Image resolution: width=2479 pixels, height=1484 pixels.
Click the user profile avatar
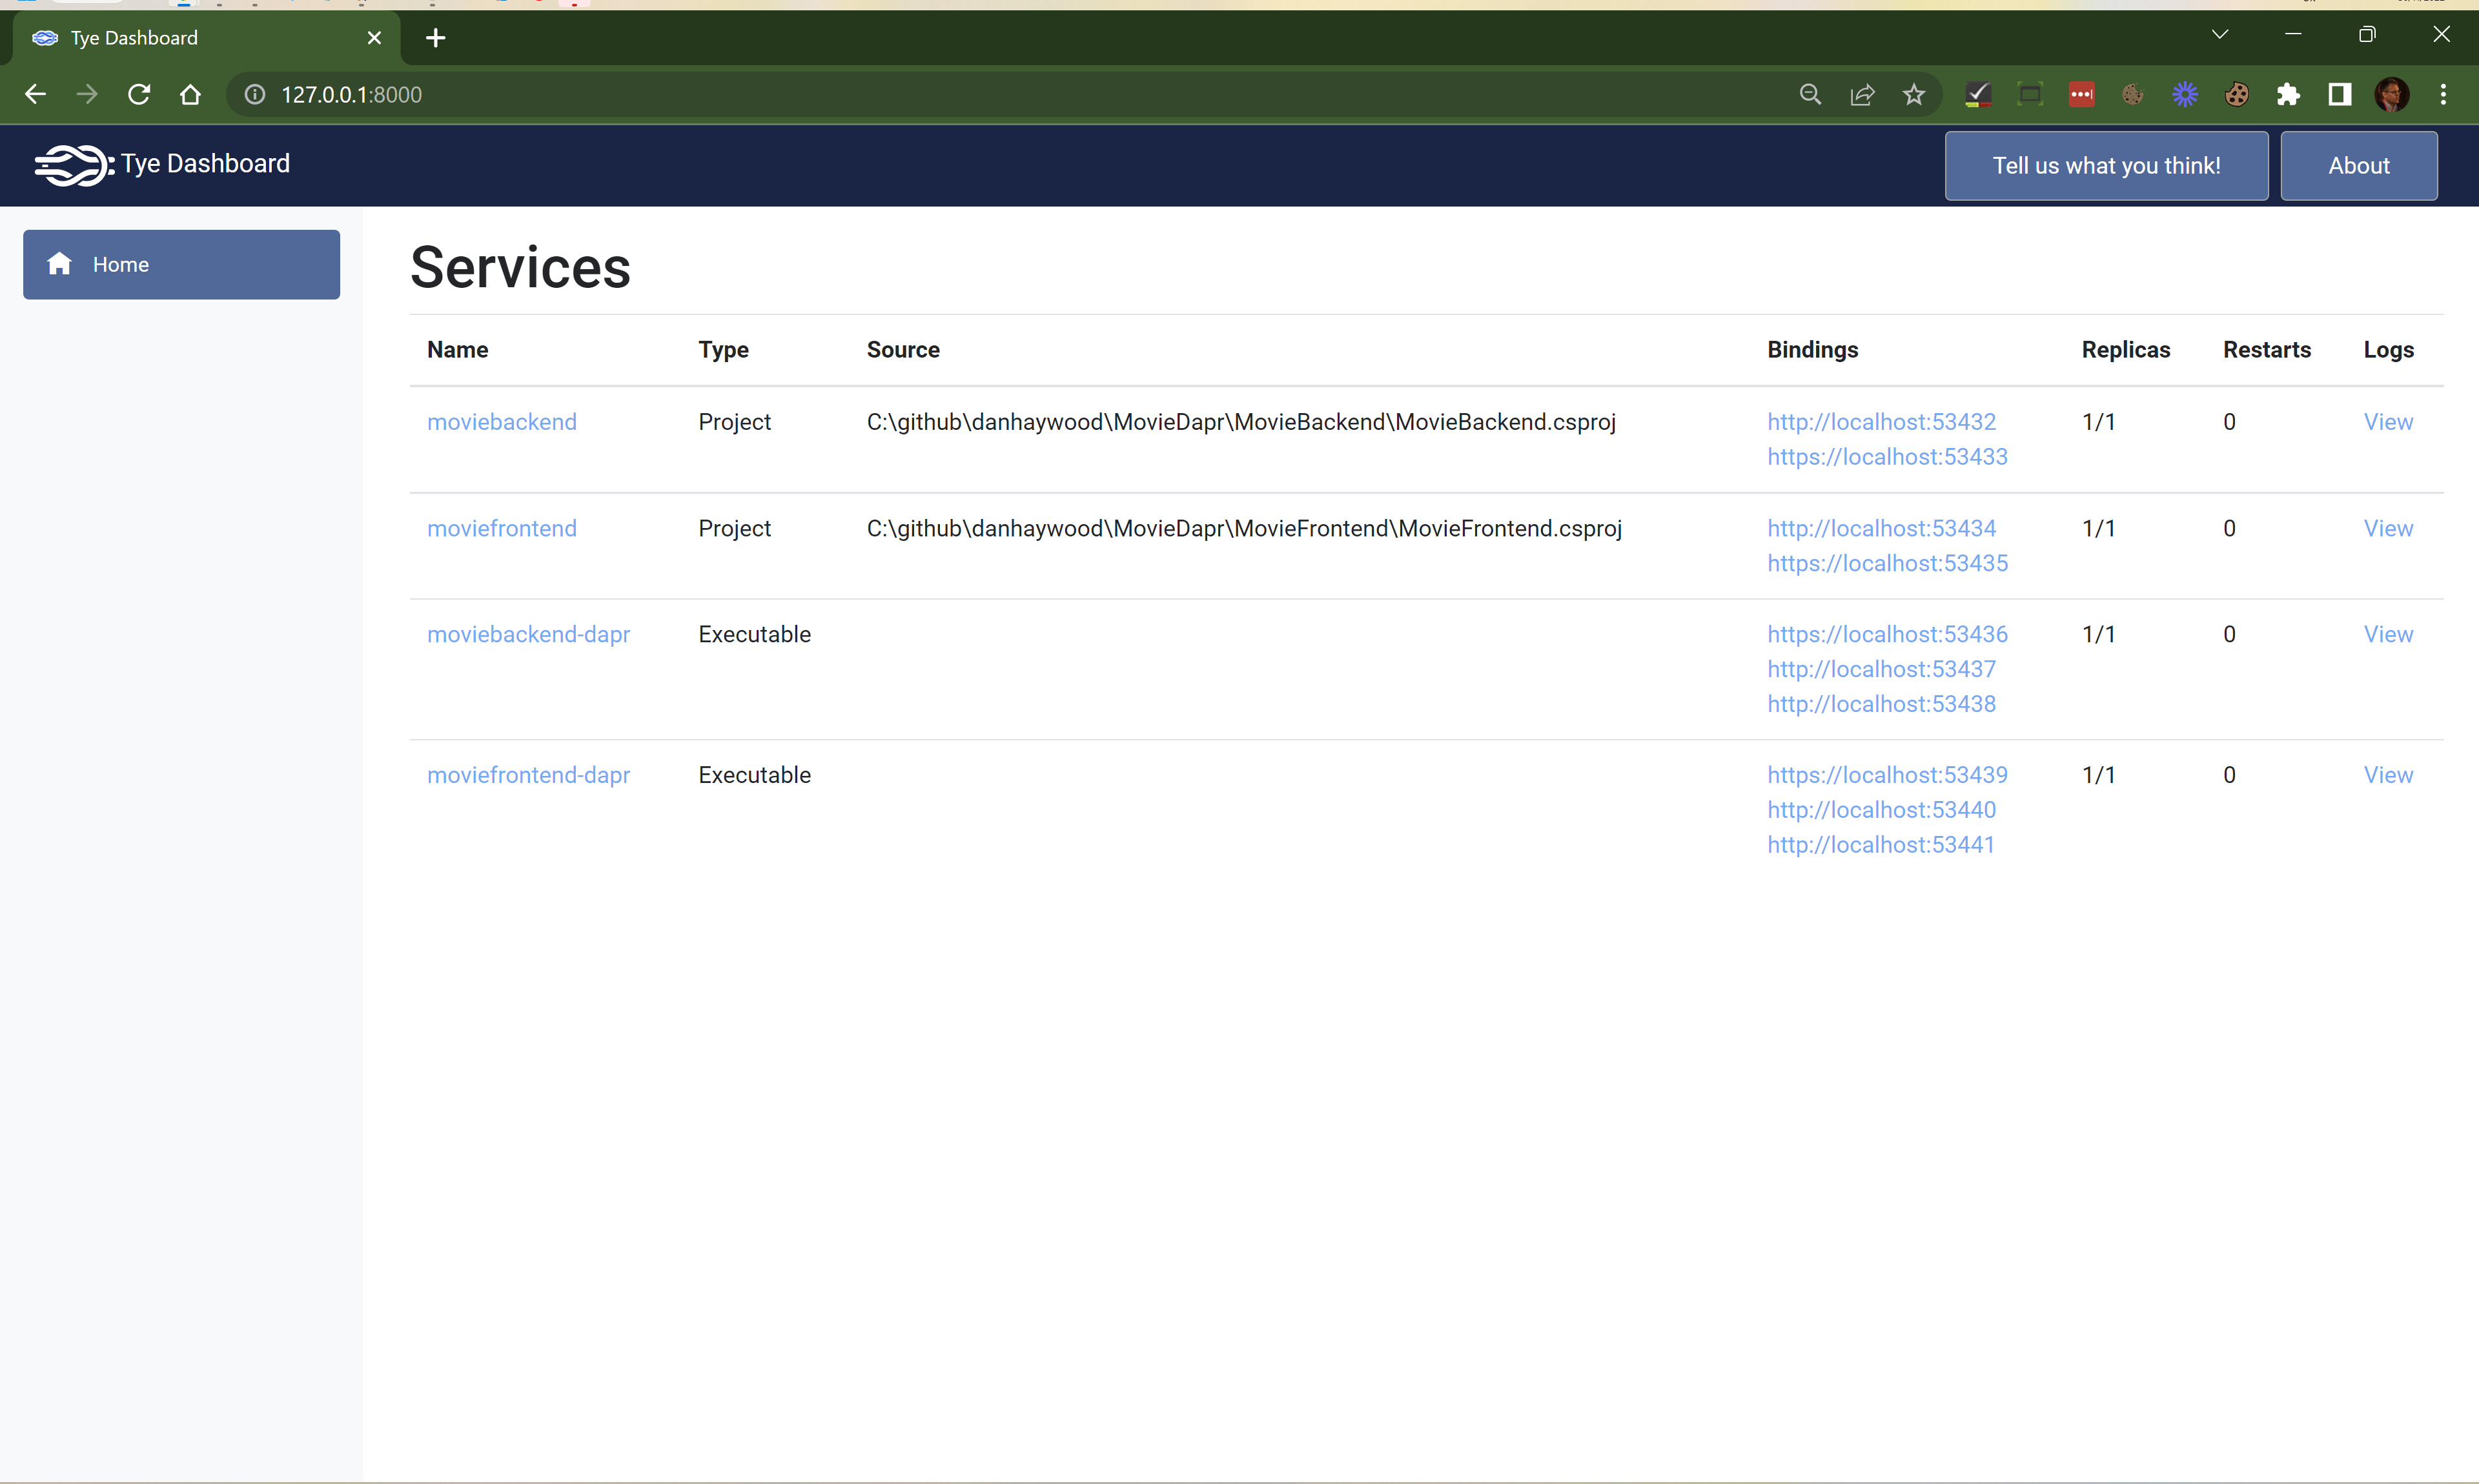[2391, 94]
